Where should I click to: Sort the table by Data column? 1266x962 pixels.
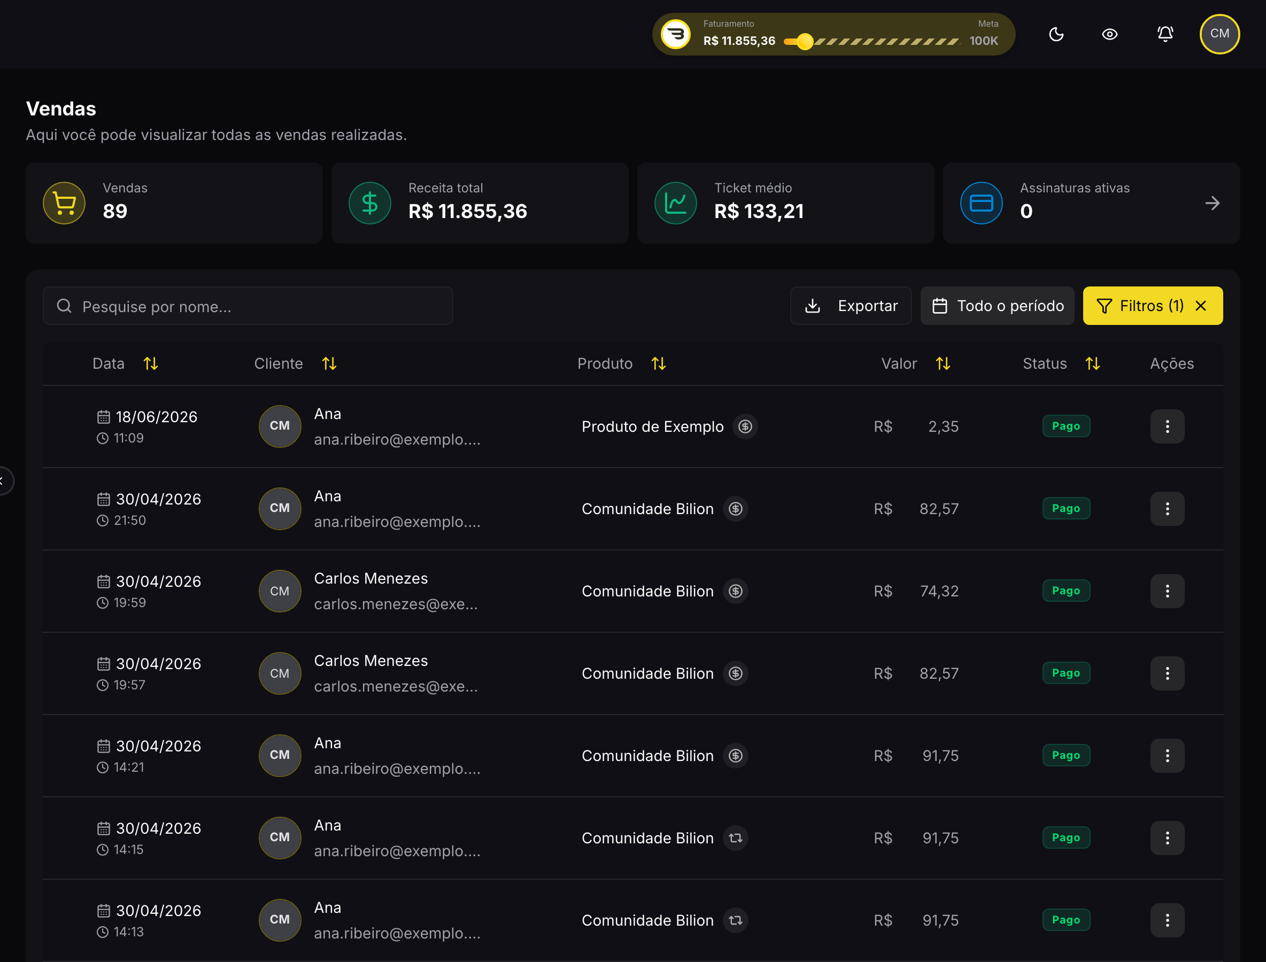click(x=151, y=363)
